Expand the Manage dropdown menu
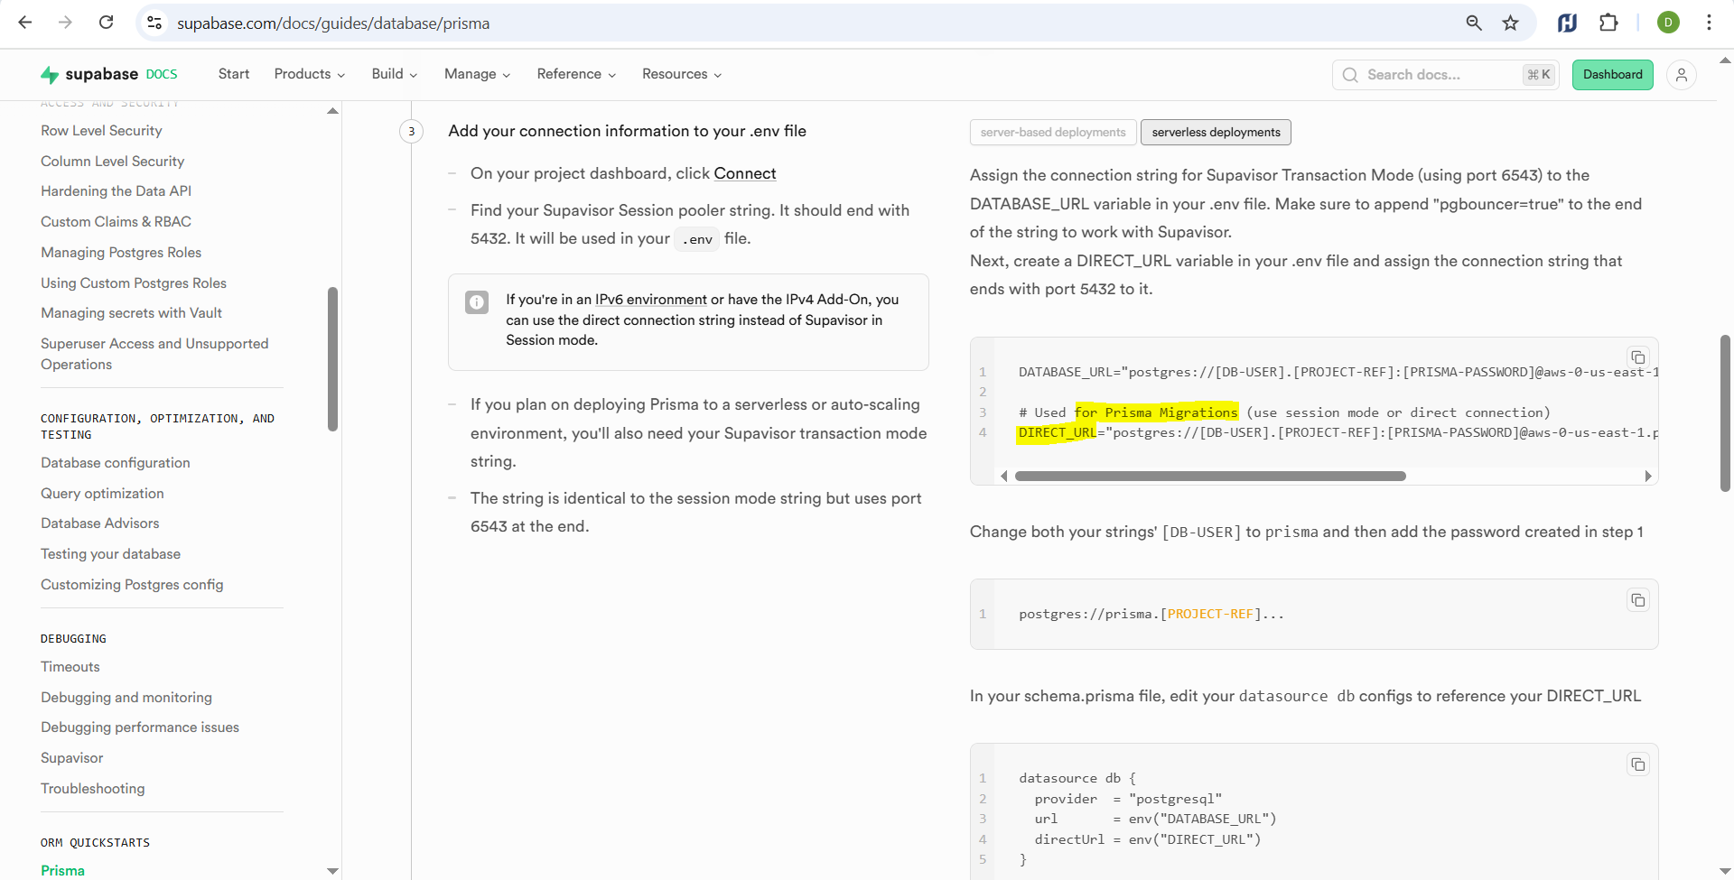Image resolution: width=1734 pixels, height=880 pixels. [x=478, y=74]
